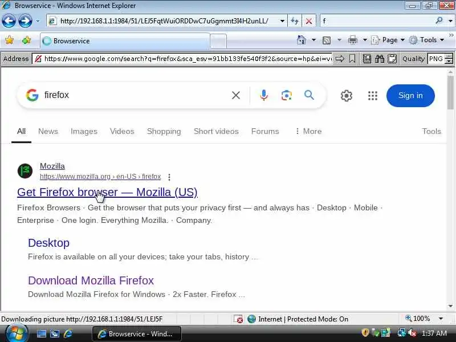Expand the IE address bar URL dropdown
The image size is (456, 342).
coord(282,21)
